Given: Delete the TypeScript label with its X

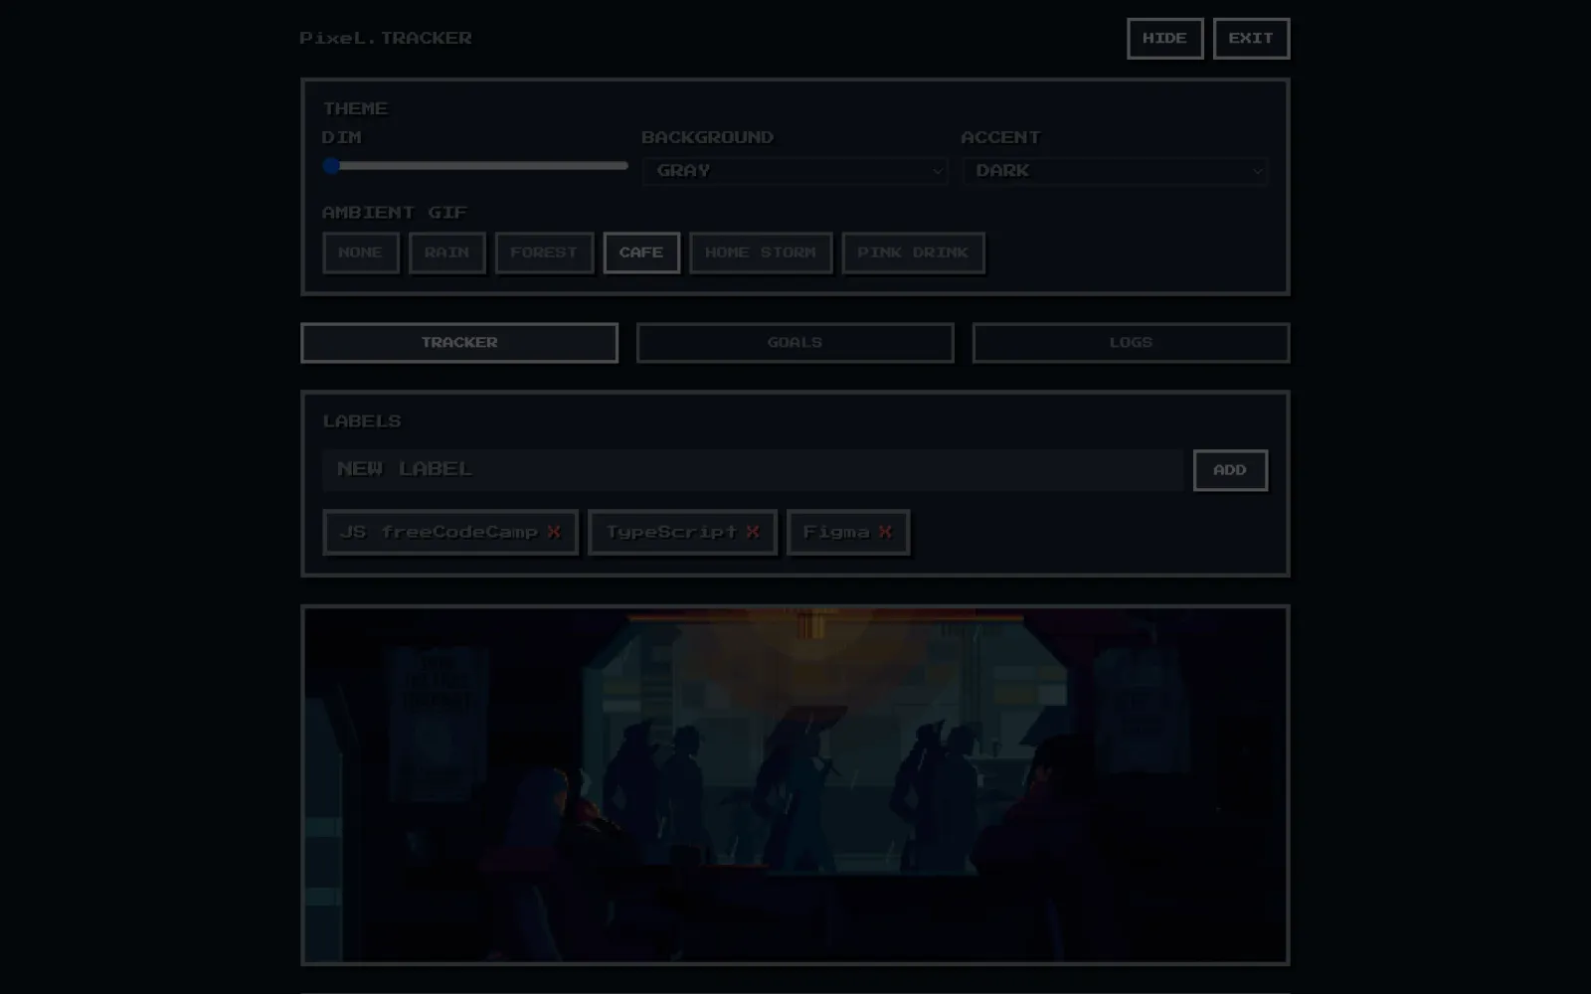Looking at the screenshot, I should (x=753, y=533).
